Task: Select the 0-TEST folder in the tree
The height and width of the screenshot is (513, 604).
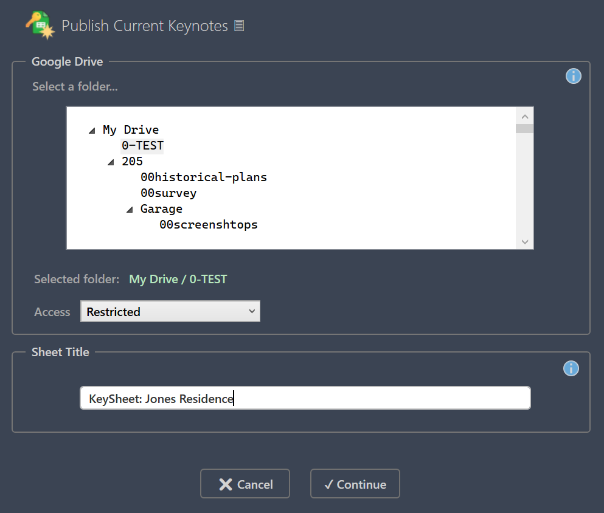Action: click(142, 145)
